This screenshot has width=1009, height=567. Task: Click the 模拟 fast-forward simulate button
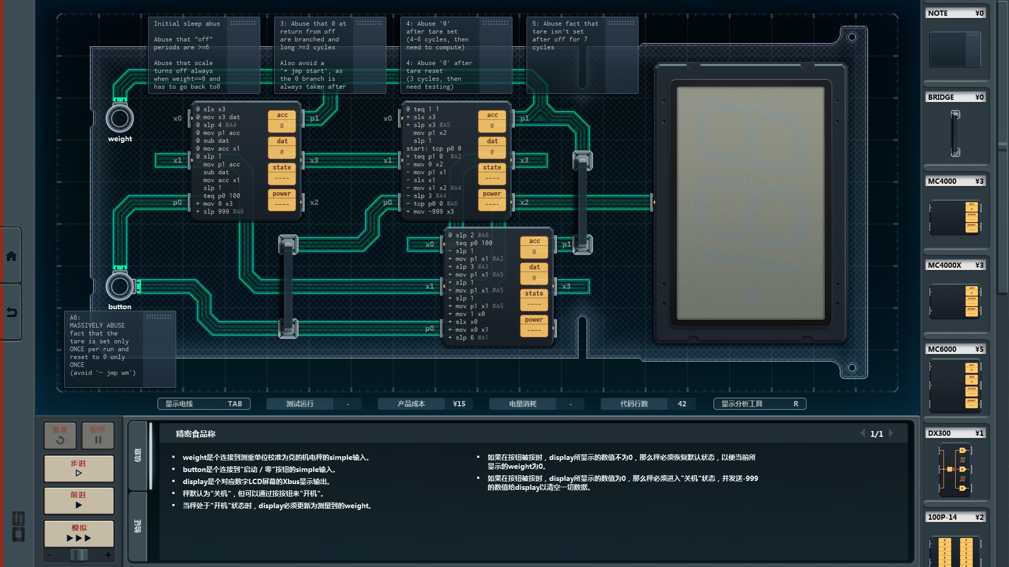[79, 533]
